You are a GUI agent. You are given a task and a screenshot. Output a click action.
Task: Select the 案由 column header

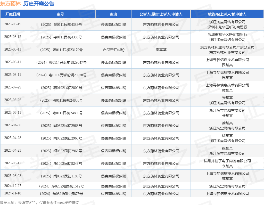tap(113, 14)
